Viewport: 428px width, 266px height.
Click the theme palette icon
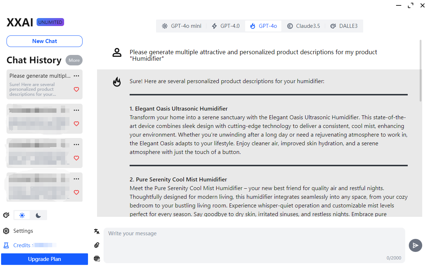[6, 215]
